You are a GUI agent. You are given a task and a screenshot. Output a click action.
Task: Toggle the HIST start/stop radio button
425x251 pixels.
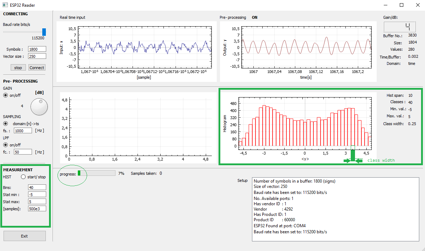[x=23, y=177]
